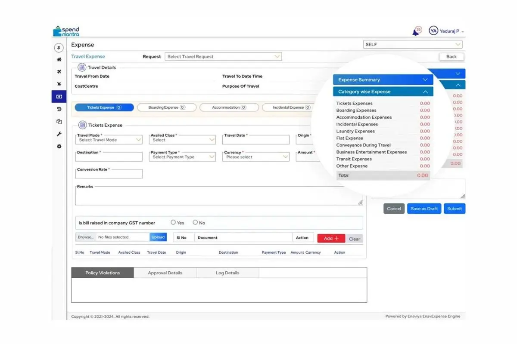Open the history clock sidebar icon

pyautogui.click(x=59, y=109)
